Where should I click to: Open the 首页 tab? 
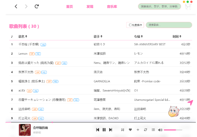(69, 6)
